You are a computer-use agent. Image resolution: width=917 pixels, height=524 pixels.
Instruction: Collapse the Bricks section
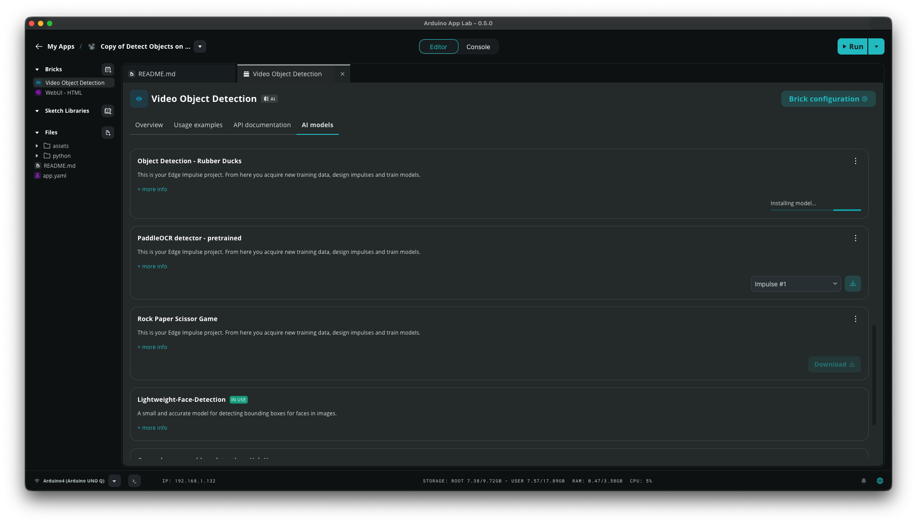37,69
